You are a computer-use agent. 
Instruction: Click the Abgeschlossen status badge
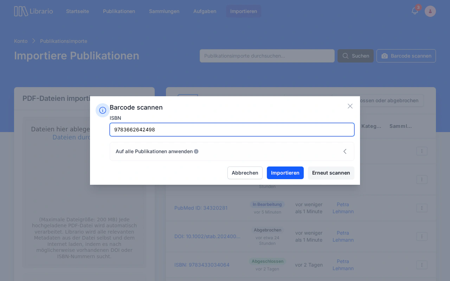[268, 261]
